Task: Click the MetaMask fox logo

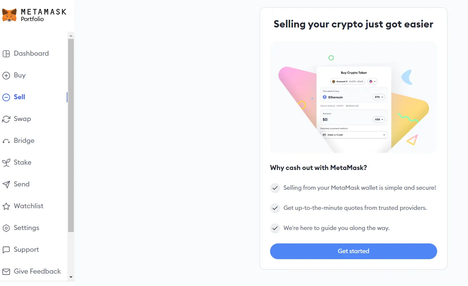Action: click(x=9, y=15)
